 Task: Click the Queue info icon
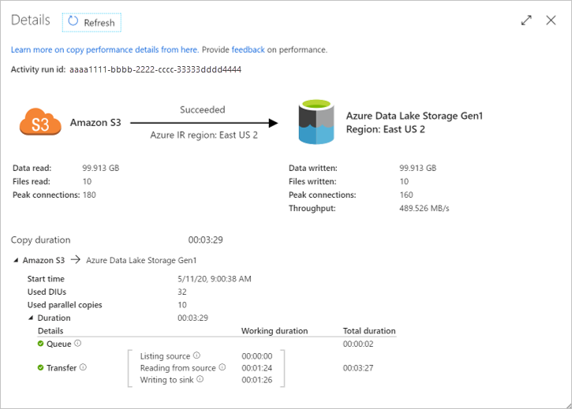click(77, 344)
